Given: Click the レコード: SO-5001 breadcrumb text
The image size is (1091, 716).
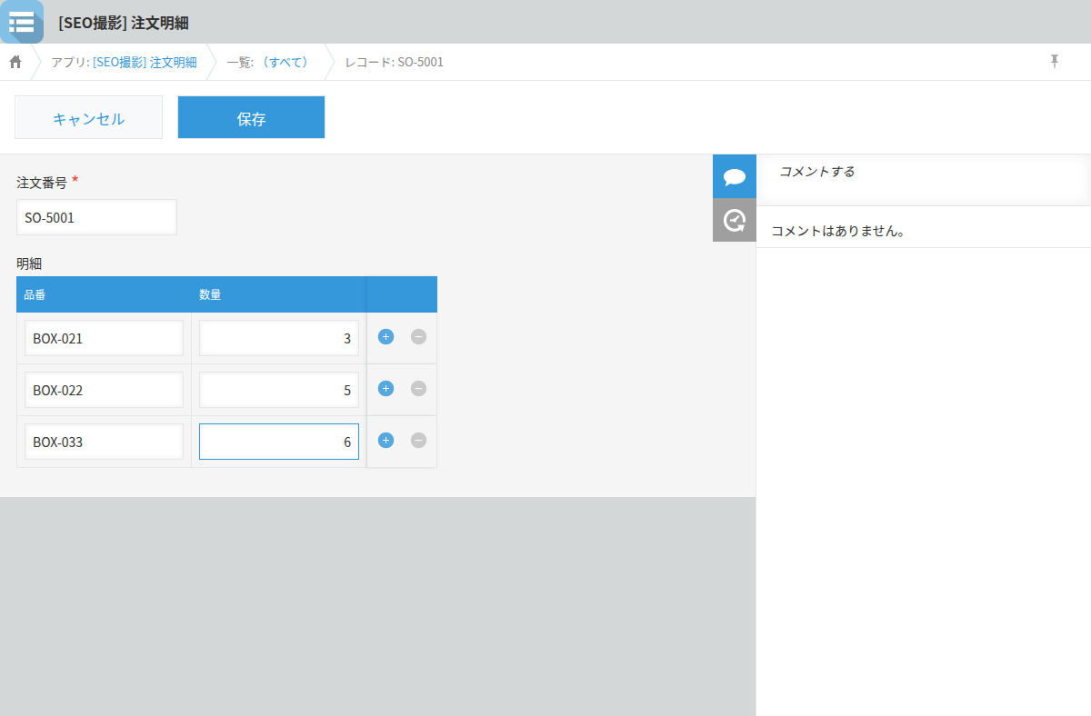Looking at the screenshot, I should point(395,62).
